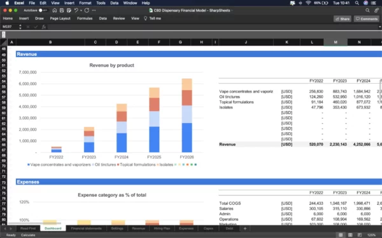The image size is (382, 238).
Task: Click the previous sheet navigation arrow
Action: [x=4, y=228]
